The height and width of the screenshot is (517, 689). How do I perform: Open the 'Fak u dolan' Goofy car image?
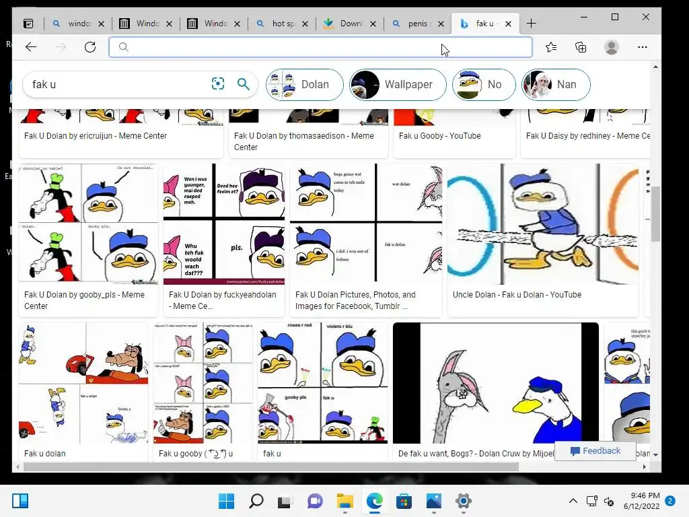[x=83, y=383]
